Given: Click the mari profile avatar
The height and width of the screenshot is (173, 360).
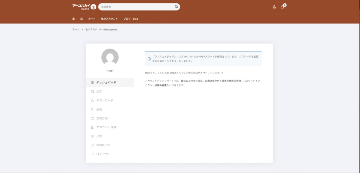Looking at the screenshot, I should pyautogui.click(x=110, y=57).
